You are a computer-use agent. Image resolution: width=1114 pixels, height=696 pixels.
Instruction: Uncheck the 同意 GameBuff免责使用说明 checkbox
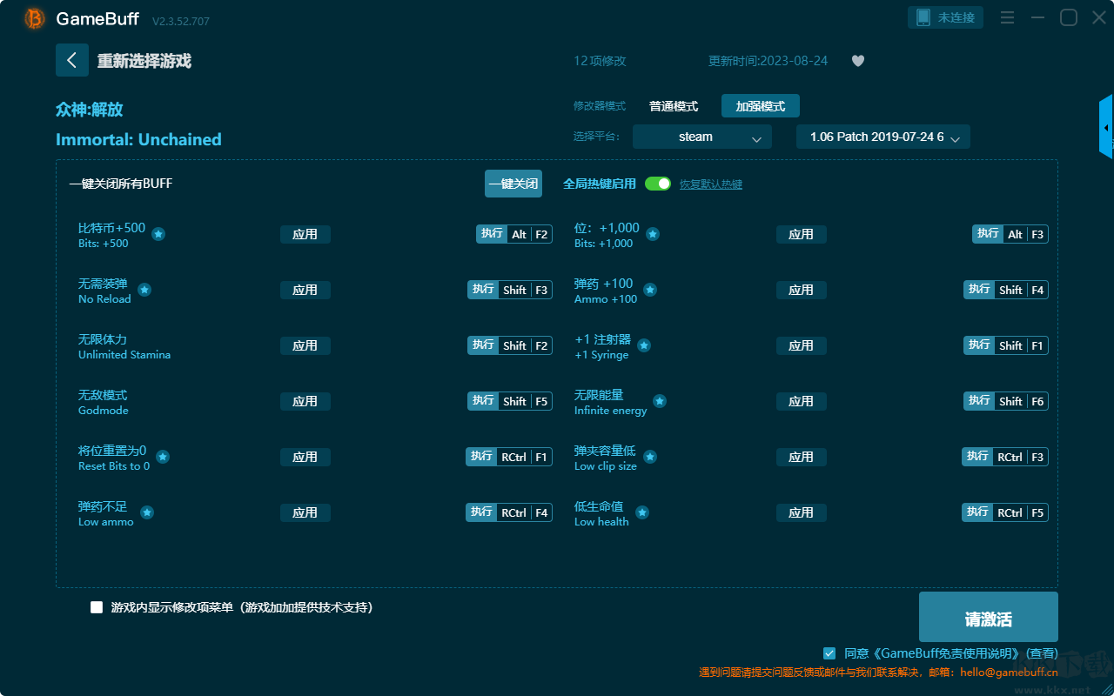click(x=829, y=652)
